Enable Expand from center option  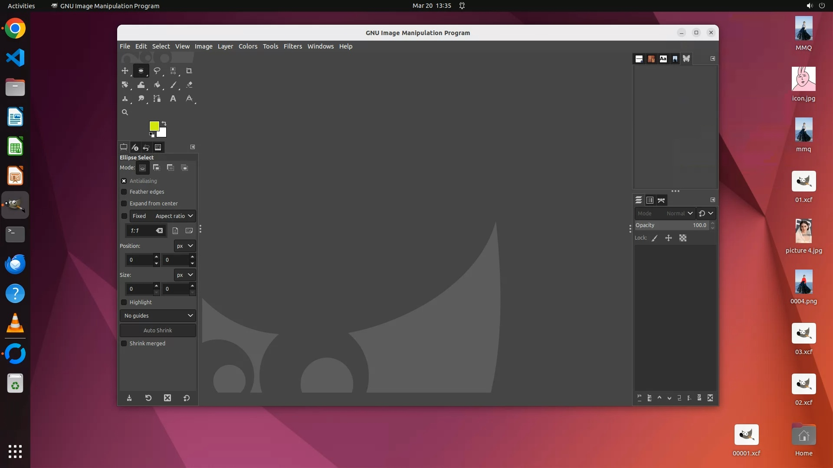[x=124, y=204]
